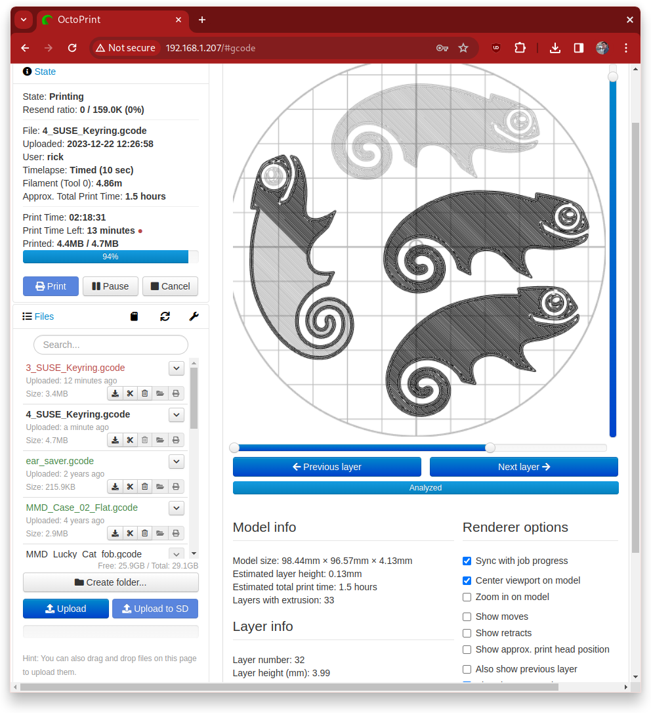Enable Show moves option
This screenshot has height=713, width=651.
pyautogui.click(x=467, y=616)
